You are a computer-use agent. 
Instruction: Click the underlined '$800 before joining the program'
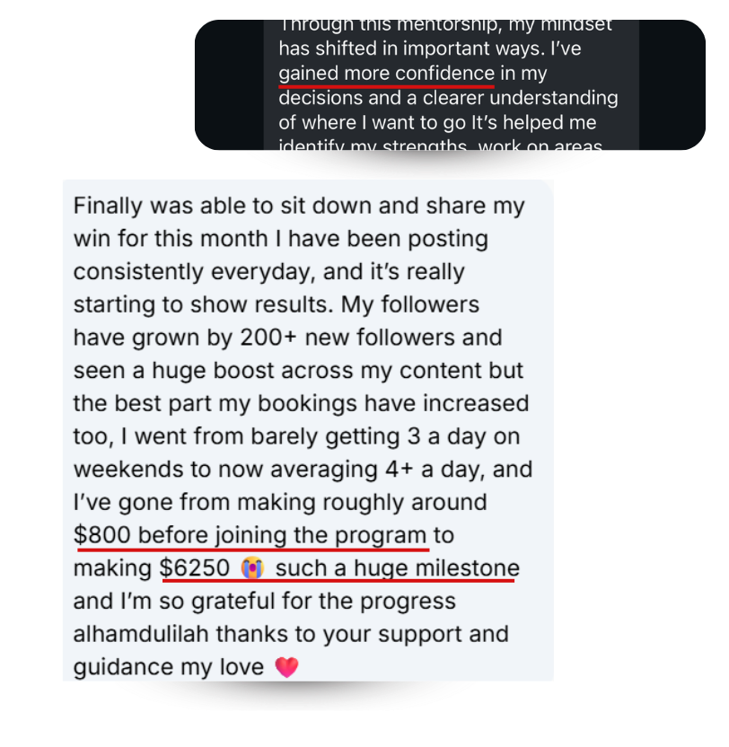pos(250,535)
